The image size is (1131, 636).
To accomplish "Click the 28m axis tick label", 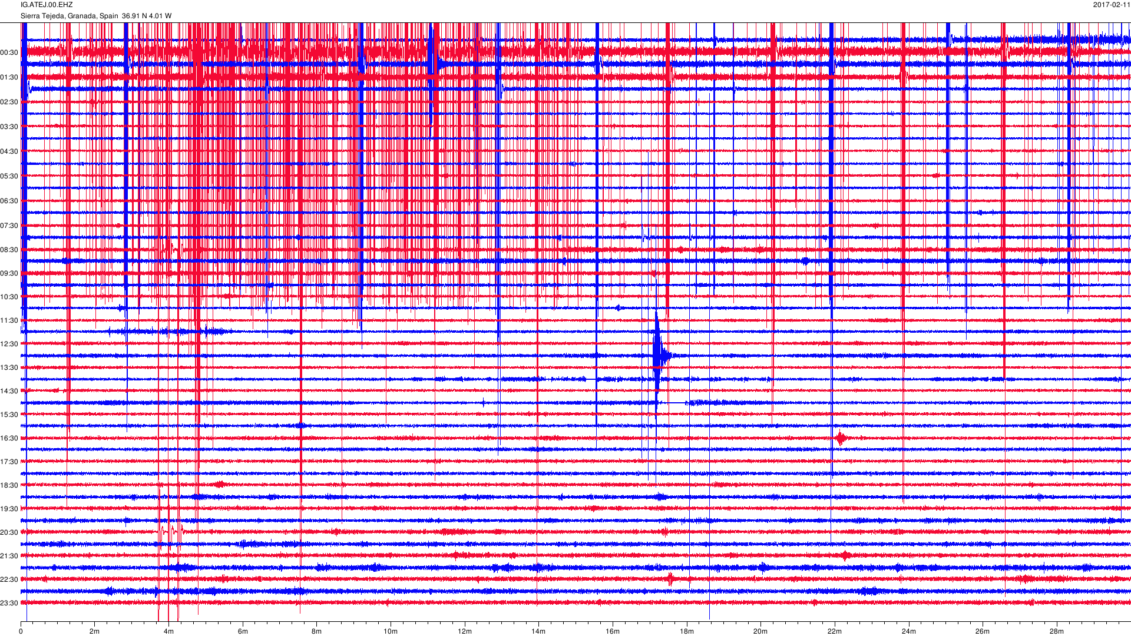I will point(1056,631).
